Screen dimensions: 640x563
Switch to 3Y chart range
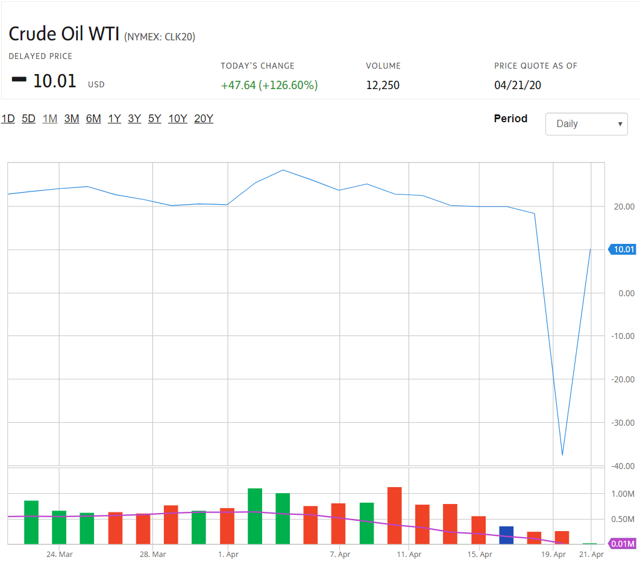point(134,119)
